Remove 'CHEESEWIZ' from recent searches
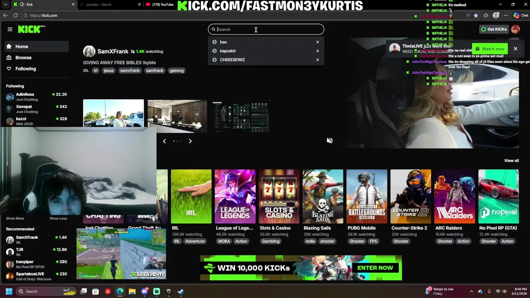The height and width of the screenshot is (298, 530). pyautogui.click(x=318, y=60)
